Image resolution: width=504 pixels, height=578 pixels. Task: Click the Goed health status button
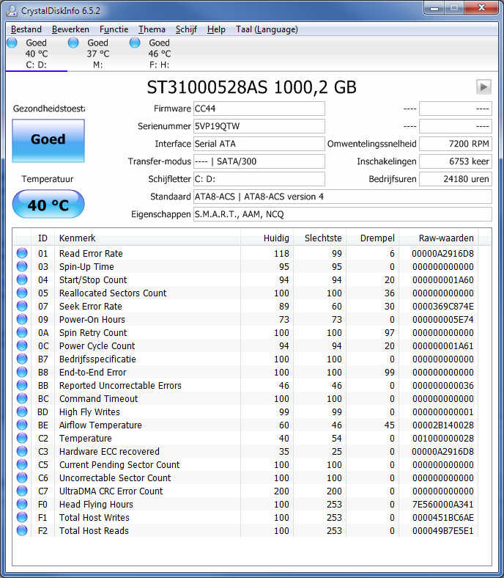[48, 140]
